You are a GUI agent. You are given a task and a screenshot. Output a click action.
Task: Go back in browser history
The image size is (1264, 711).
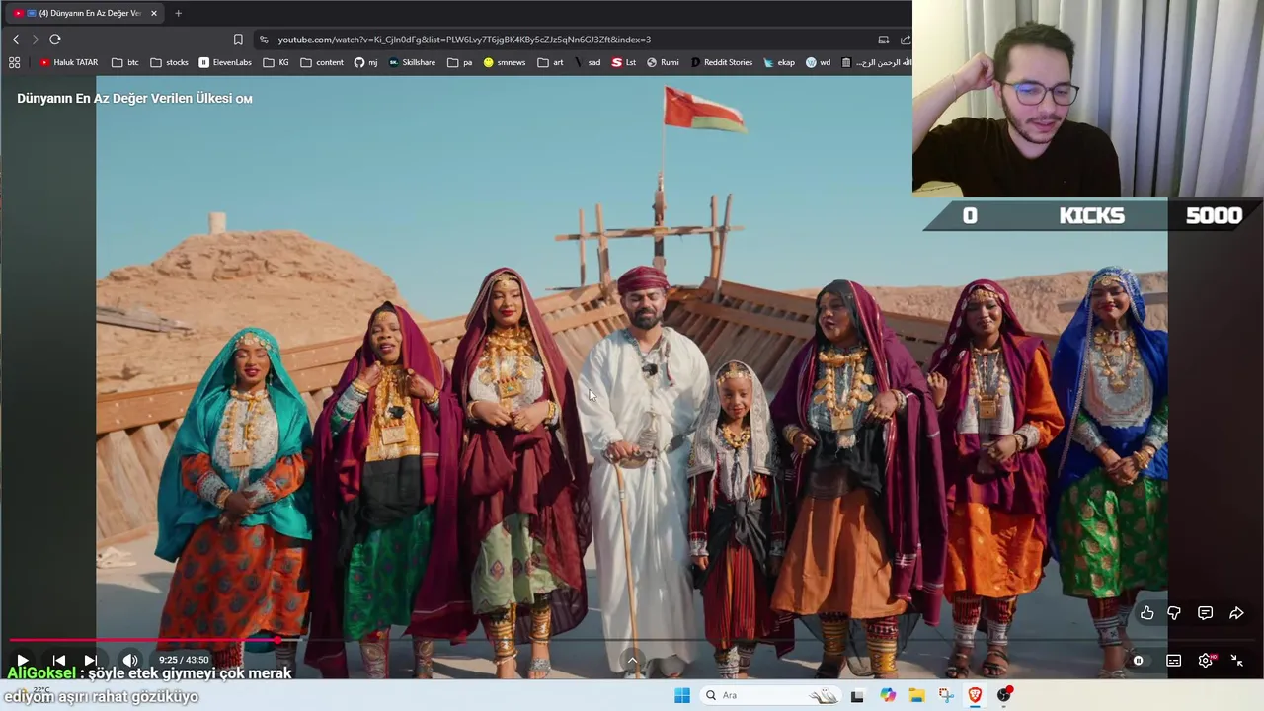pyautogui.click(x=16, y=39)
